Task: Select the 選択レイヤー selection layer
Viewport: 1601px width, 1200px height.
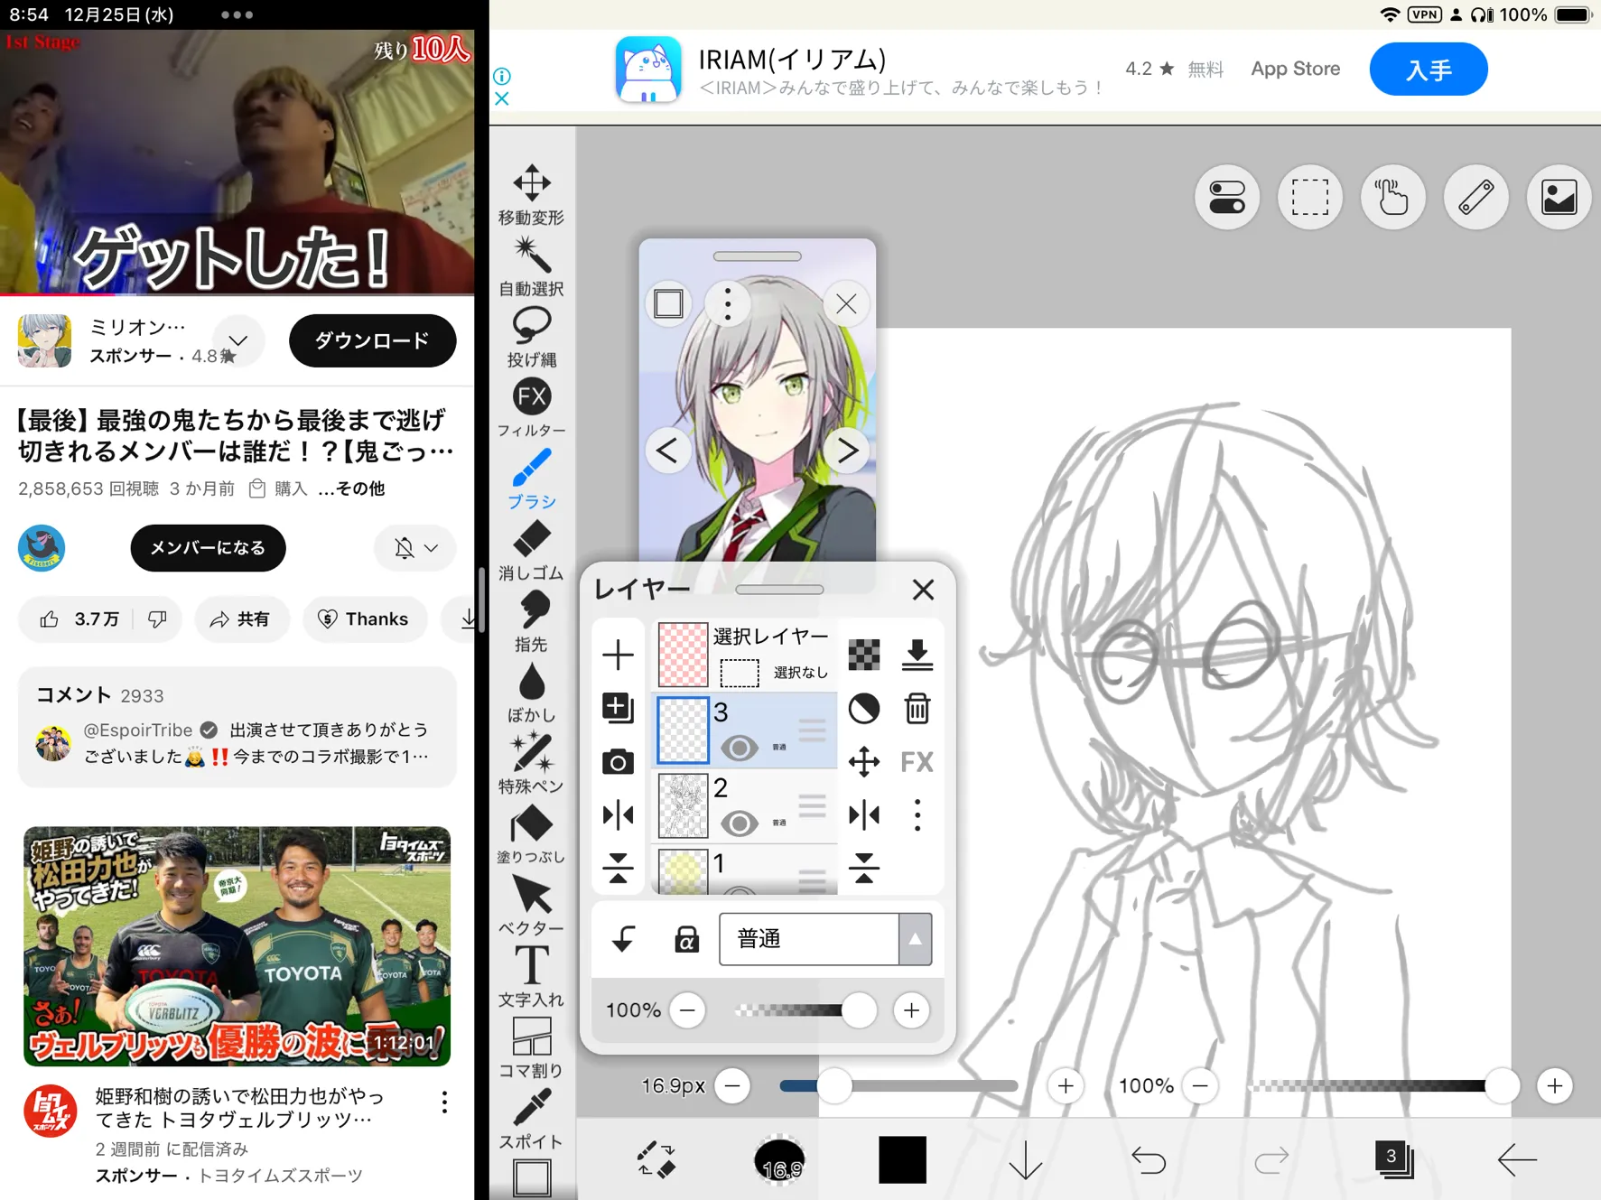Action: tap(746, 655)
